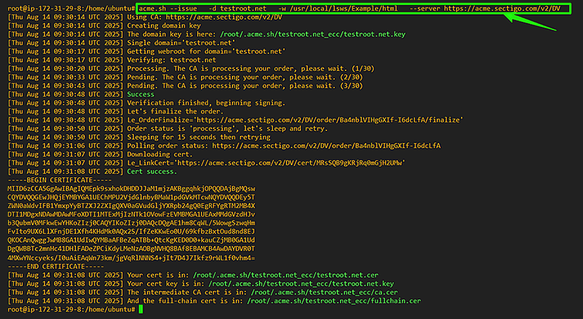This screenshot has width=583, height=319.
Task: Click the green cursor at the last prompt
Action: click(x=141, y=309)
